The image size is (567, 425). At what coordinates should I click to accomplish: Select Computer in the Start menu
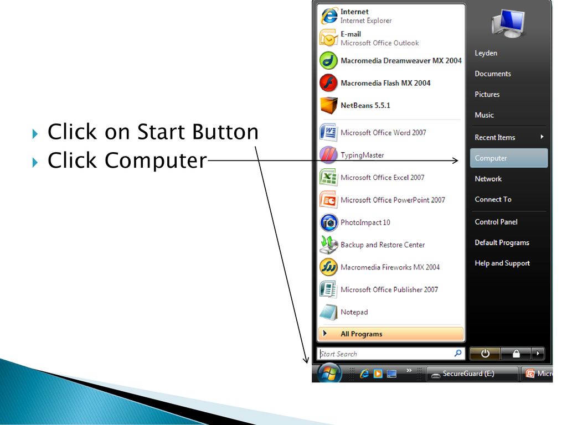click(509, 158)
